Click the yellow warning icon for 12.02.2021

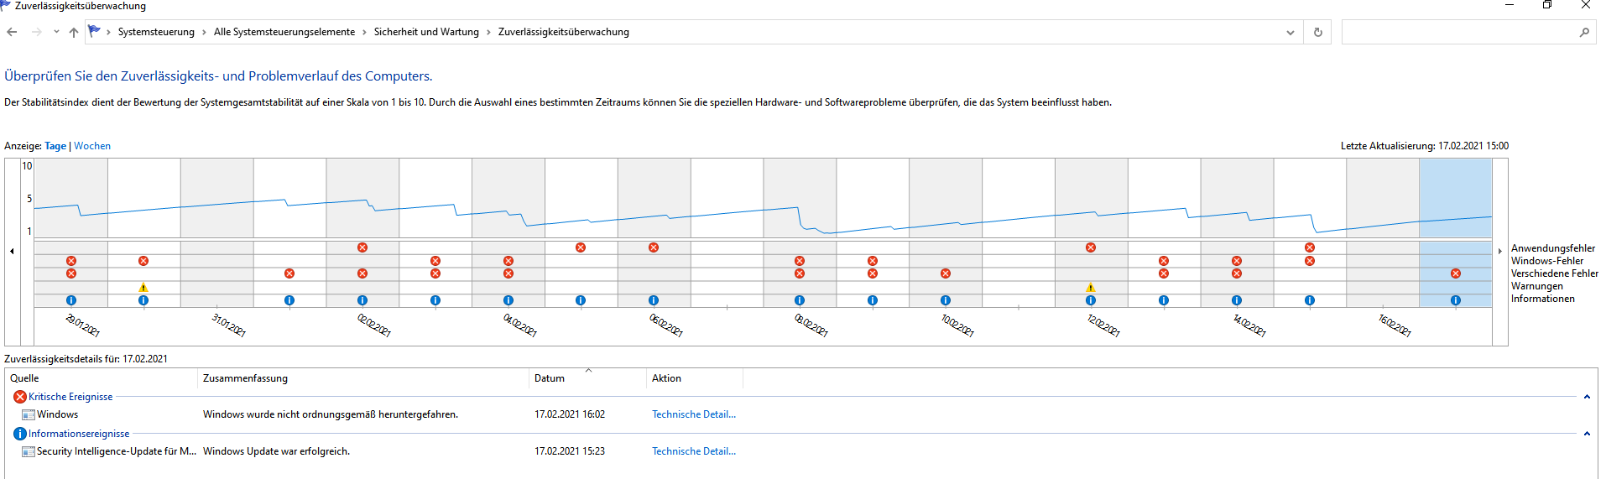point(1091,287)
